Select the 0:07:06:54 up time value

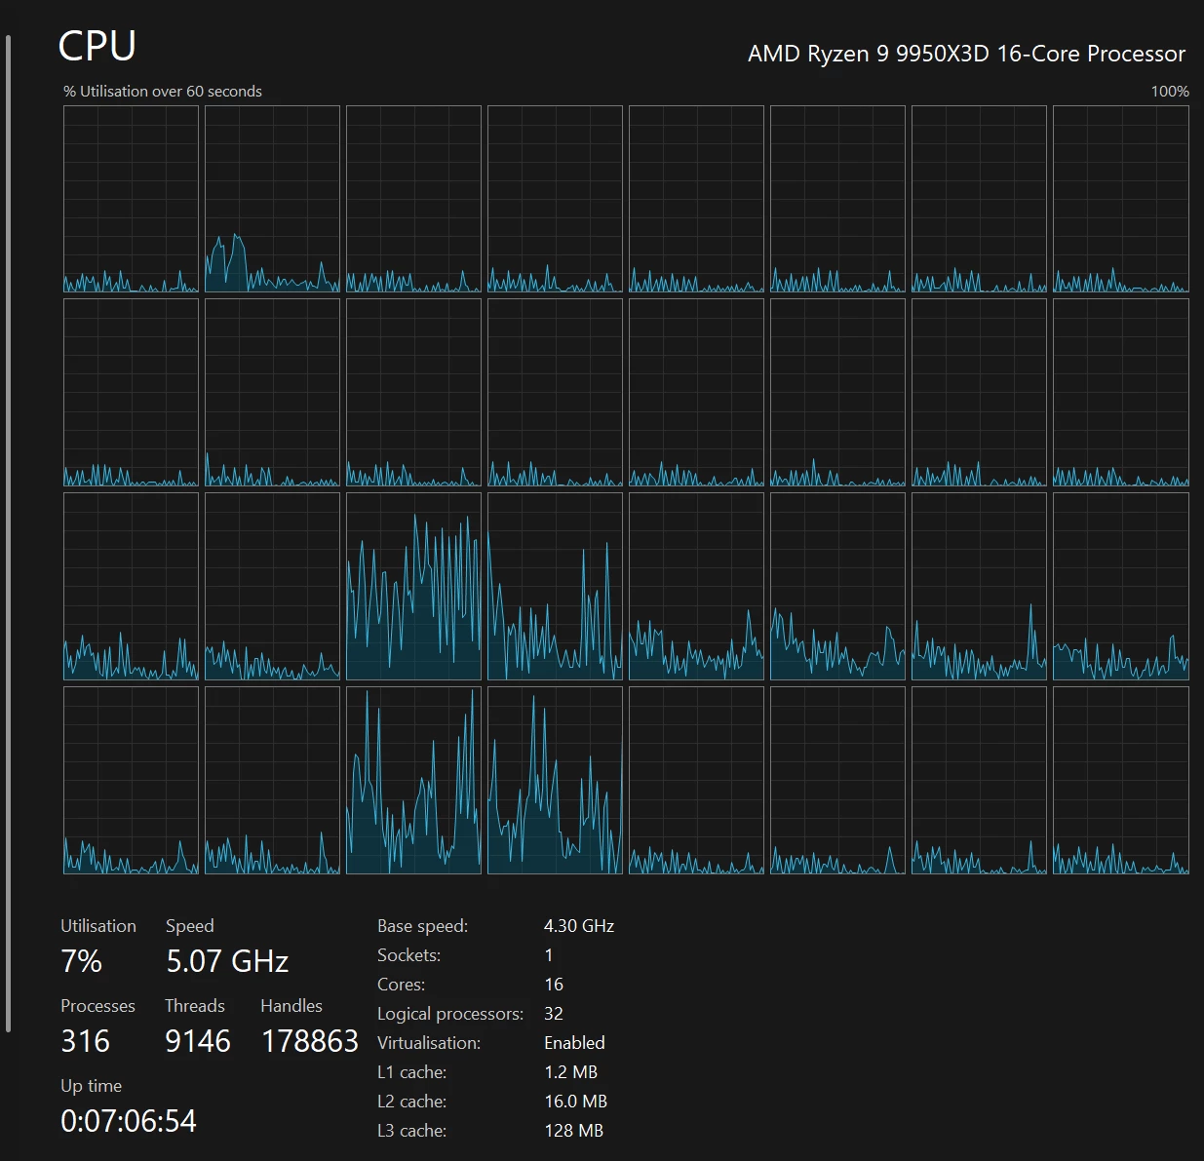click(x=129, y=1121)
